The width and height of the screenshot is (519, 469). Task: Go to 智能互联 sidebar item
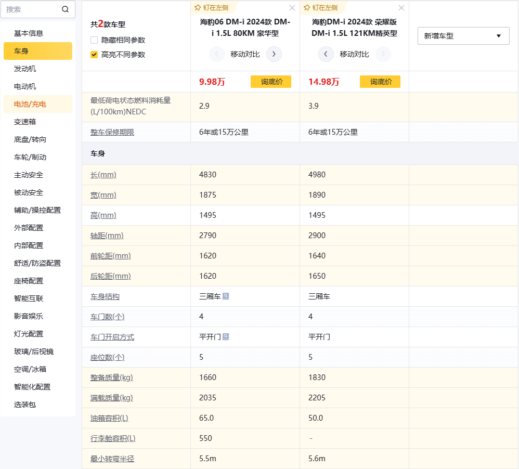coord(29,298)
